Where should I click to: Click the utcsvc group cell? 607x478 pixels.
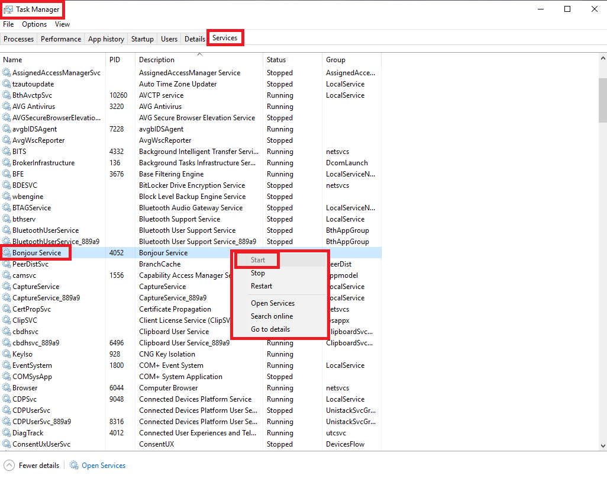[x=336, y=432]
